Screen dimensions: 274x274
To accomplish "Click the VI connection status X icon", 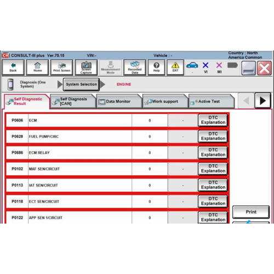I will (x=206, y=65).
